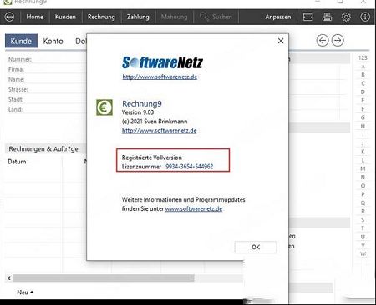The image size is (376, 305).
Task: Jump to index letter B
Action: tap(363, 75)
